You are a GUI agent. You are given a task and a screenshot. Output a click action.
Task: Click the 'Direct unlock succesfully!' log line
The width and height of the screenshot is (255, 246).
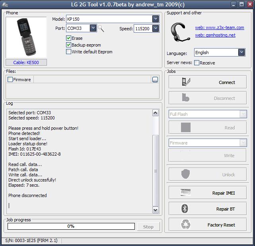coord(32,180)
